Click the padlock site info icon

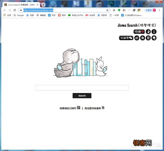click(21, 10)
